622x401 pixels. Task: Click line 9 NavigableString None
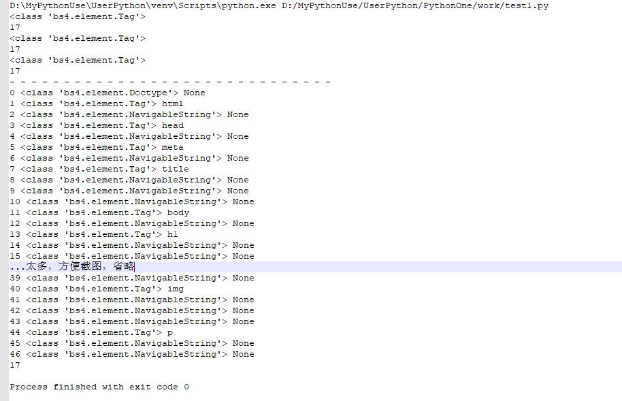tap(129, 191)
